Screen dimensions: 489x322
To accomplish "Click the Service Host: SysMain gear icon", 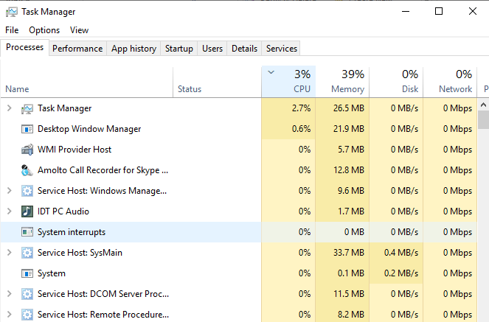I will tap(27, 253).
